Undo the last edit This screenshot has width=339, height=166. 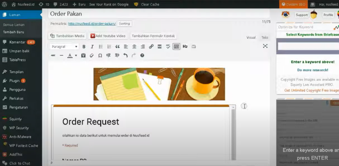(125, 55)
